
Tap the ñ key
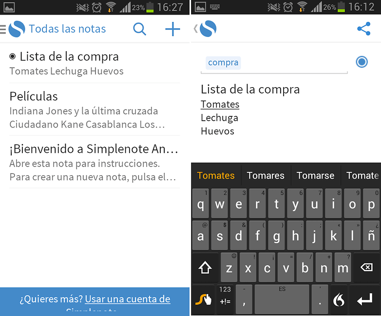point(372,235)
